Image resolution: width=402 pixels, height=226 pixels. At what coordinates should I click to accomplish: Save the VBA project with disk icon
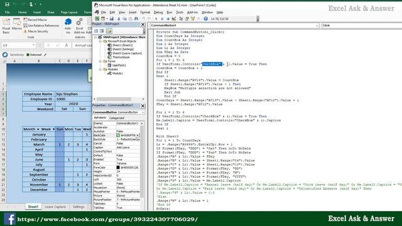point(112,18)
